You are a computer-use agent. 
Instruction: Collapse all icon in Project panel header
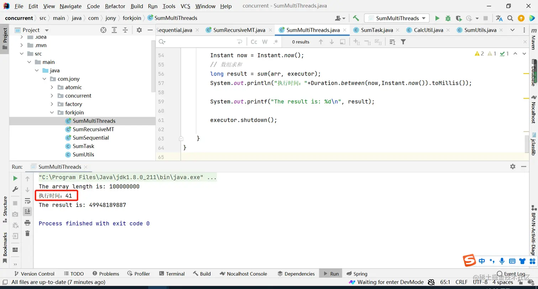(125, 30)
